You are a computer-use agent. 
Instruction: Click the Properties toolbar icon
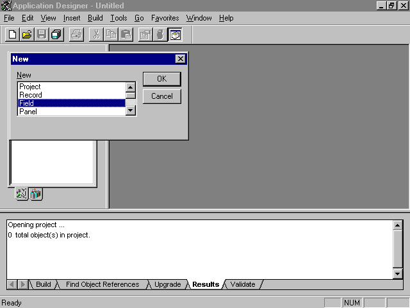(145, 35)
